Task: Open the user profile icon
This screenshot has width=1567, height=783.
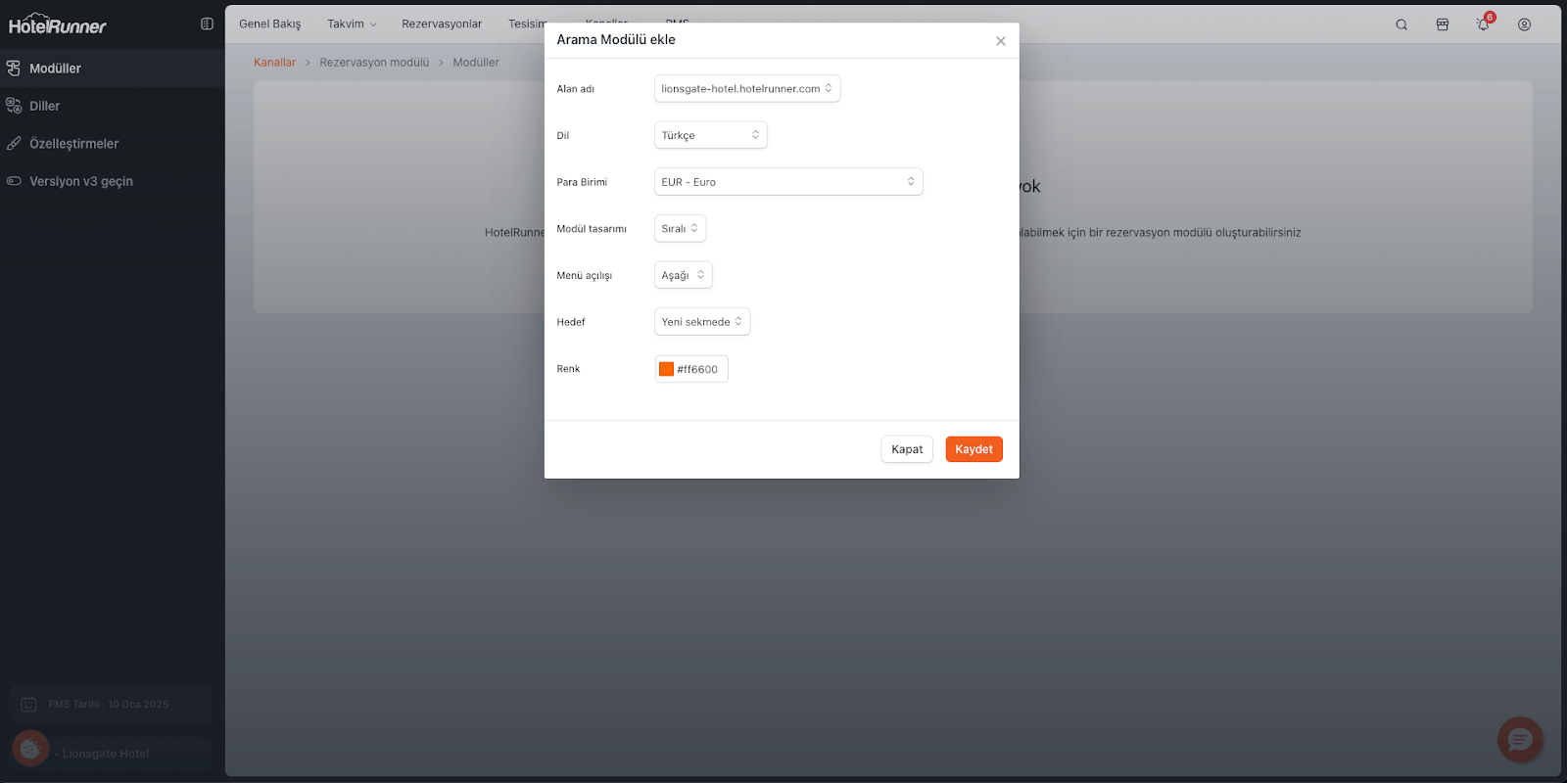Action: click(x=1524, y=24)
